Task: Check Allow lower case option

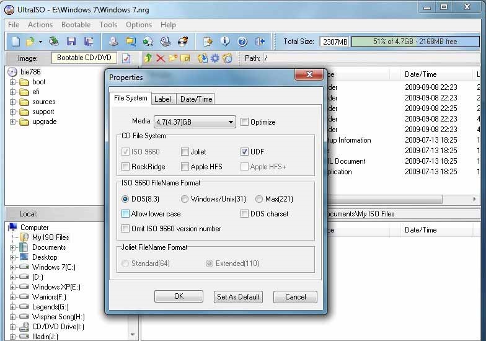Action: (x=125, y=213)
